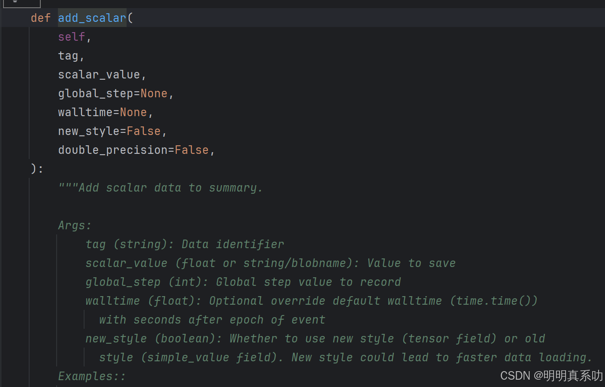Click 'scalar_value (float or string/blobname)' docstring line
The width and height of the screenshot is (605, 387).
pyautogui.click(x=271, y=263)
